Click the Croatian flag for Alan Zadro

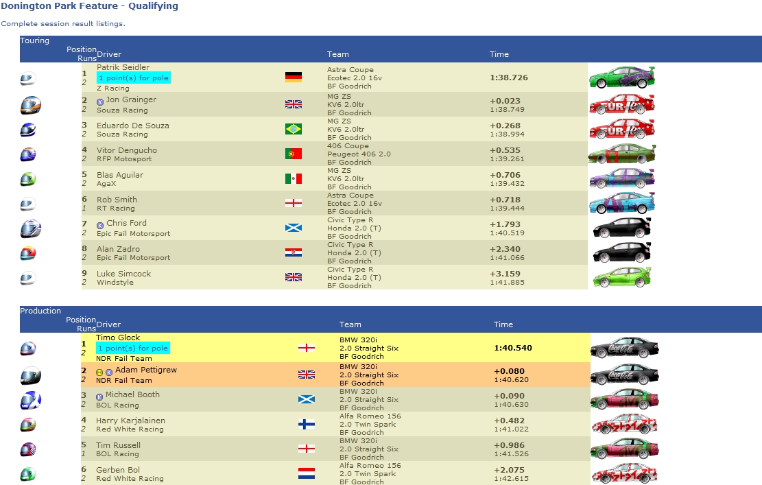pyautogui.click(x=293, y=252)
